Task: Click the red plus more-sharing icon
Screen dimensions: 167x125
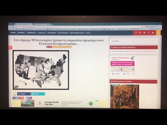Action: point(23,98)
